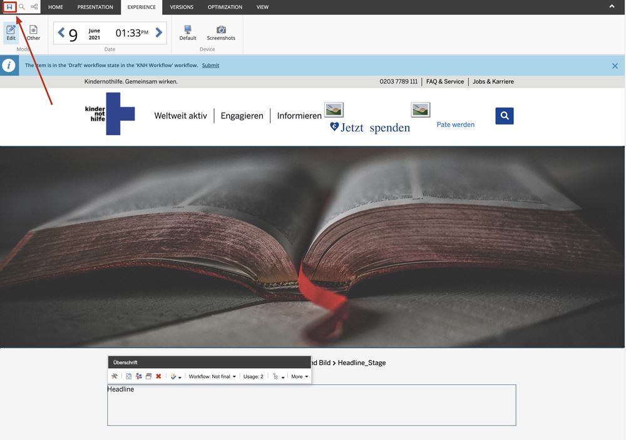Open Screenshots camera tool
The width and height of the screenshot is (626, 440).
[221, 33]
